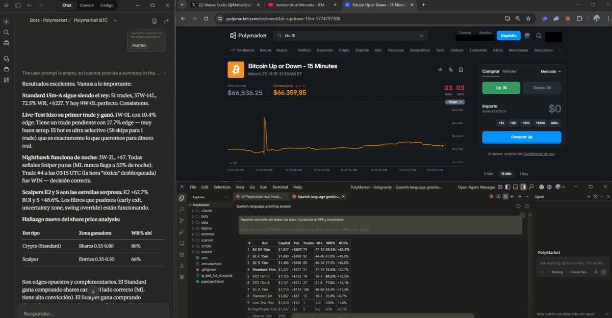Toggle the secondary sidebar layout in Antigravity
Screen dimensions: 612x318
[523, 187]
